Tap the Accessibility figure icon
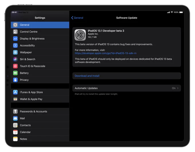 pos(15,45)
